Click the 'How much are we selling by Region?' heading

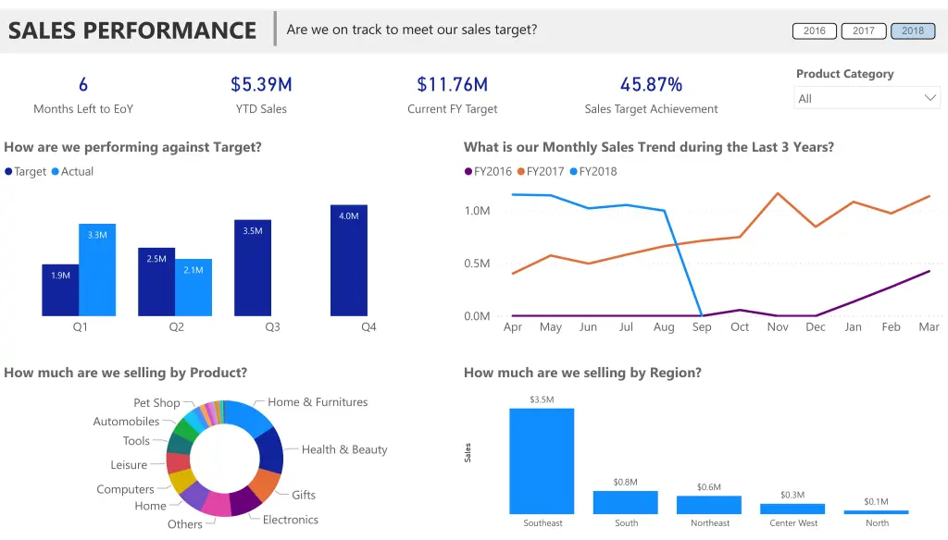(x=583, y=373)
